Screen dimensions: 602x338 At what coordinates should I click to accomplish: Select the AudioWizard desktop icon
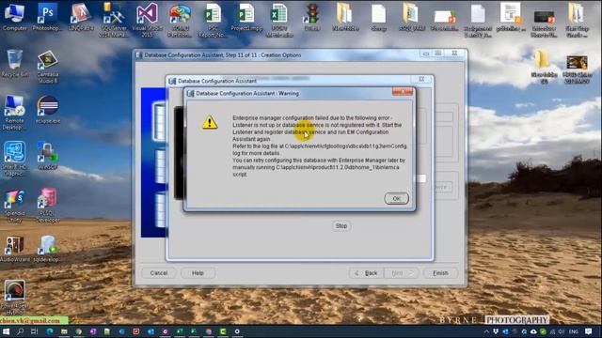click(x=15, y=249)
